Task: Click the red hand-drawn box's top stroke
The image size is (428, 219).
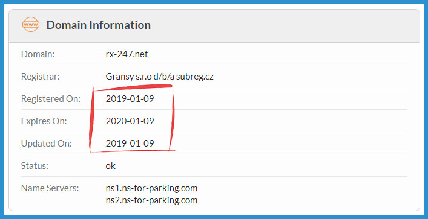Action: coord(134,87)
